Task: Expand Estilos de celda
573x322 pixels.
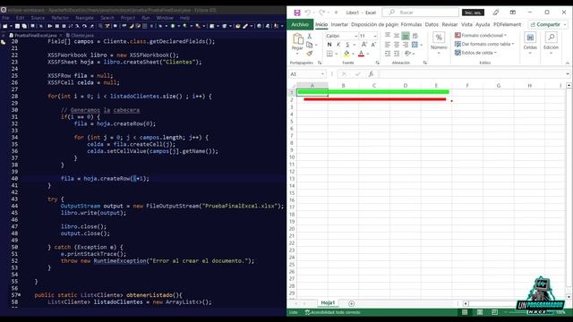Action: tap(475, 53)
